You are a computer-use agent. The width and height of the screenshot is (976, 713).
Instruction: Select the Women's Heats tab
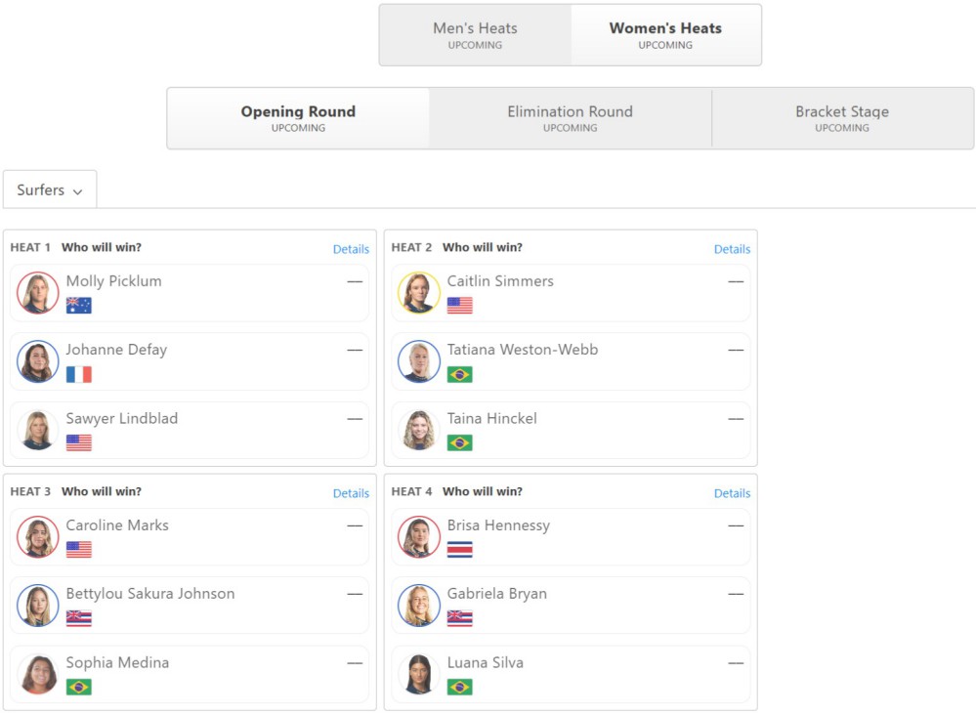click(x=666, y=35)
